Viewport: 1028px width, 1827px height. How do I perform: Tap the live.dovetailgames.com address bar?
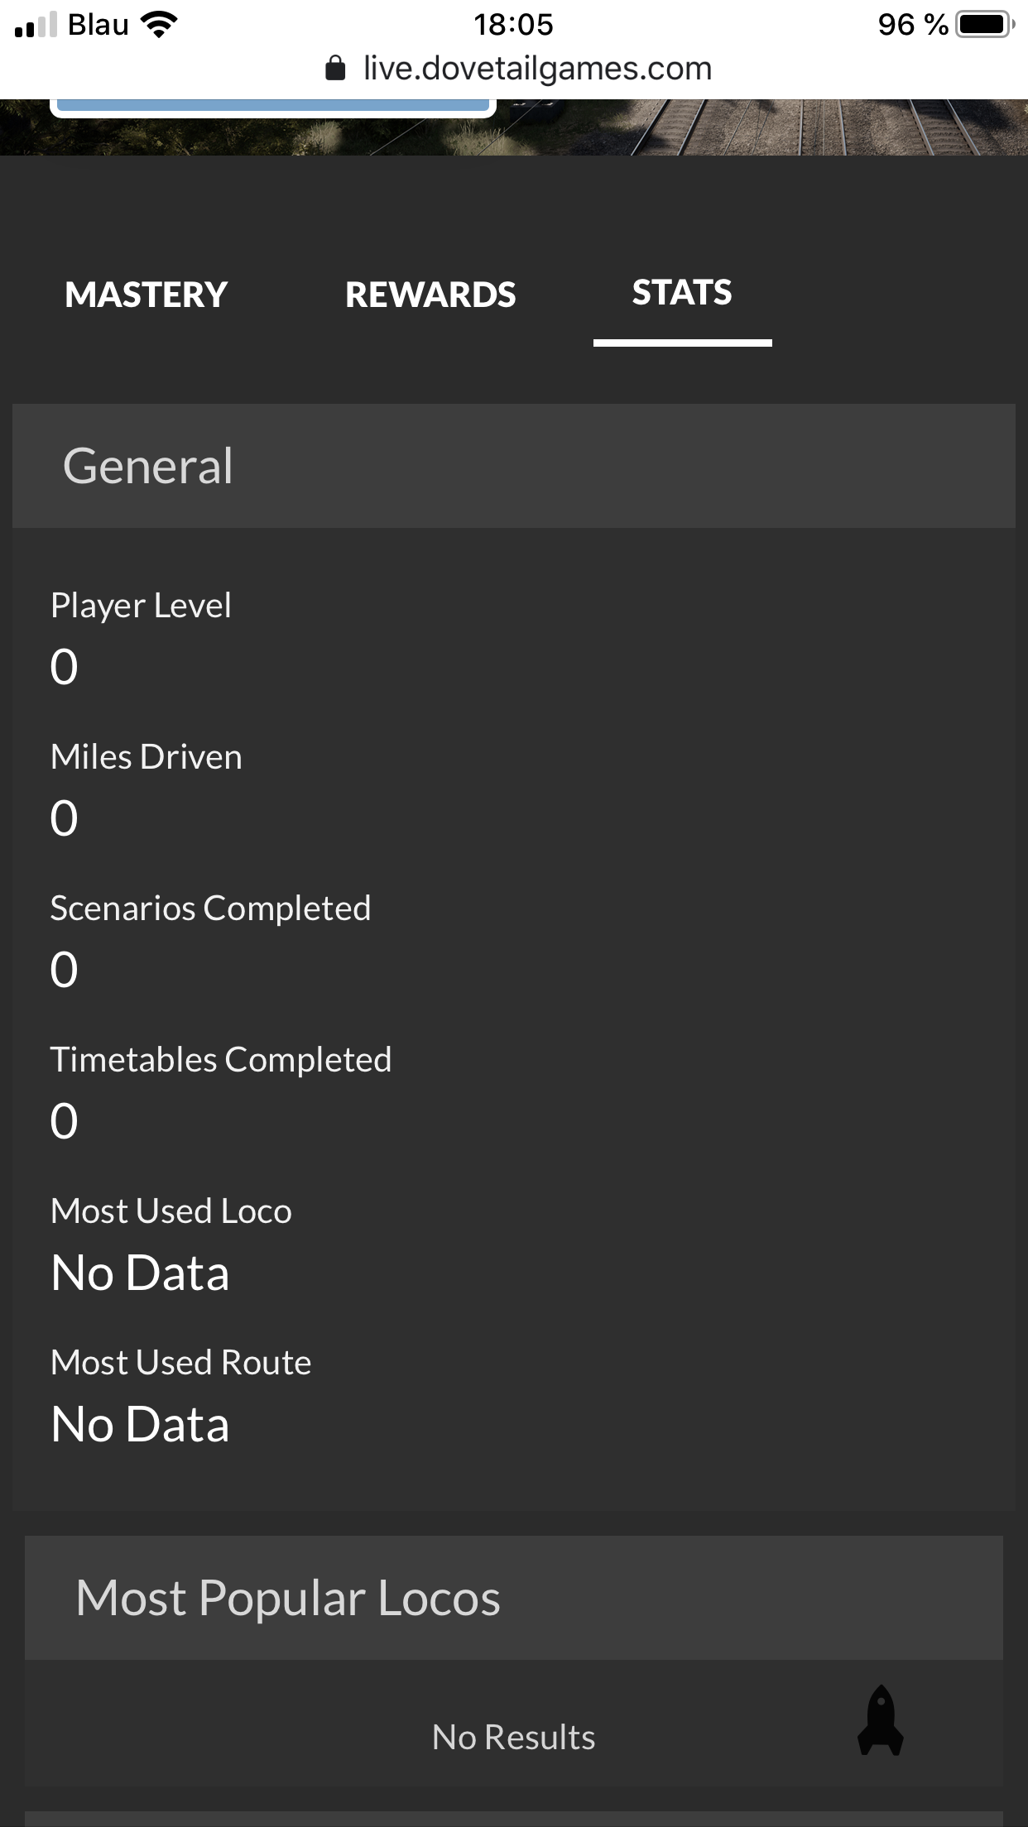tap(537, 68)
